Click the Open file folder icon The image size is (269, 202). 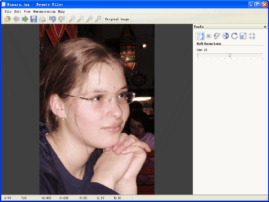(7, 19)
